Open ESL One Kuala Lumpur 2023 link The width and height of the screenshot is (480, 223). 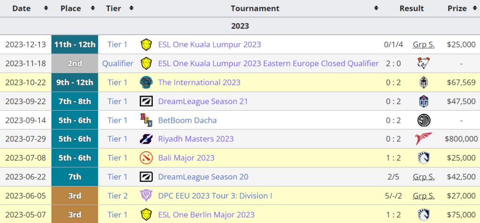click(209, 45)
